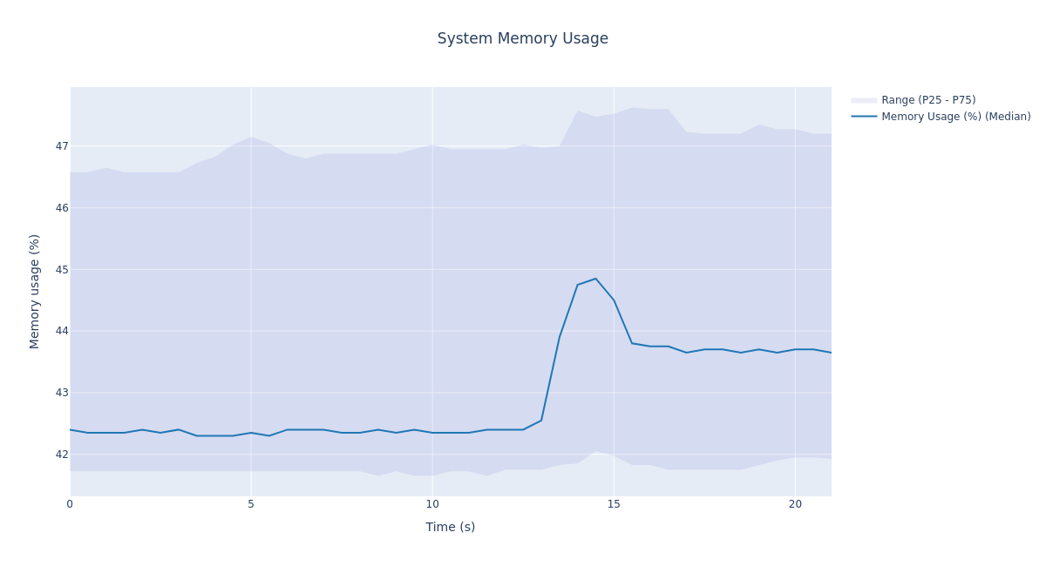Click x-axis tick label 0
The image size is (1046, 566).
pos(70,504)
